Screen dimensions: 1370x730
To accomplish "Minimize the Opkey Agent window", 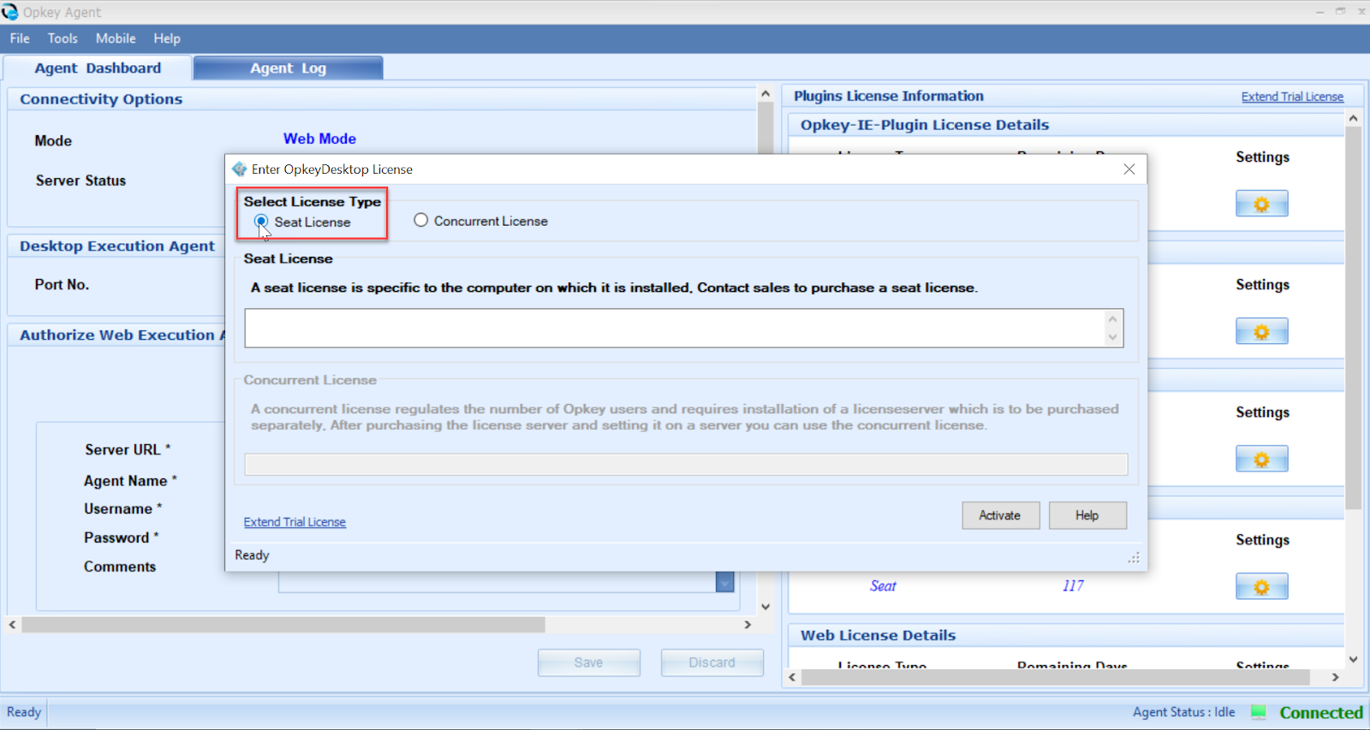I will point(1319,11).
